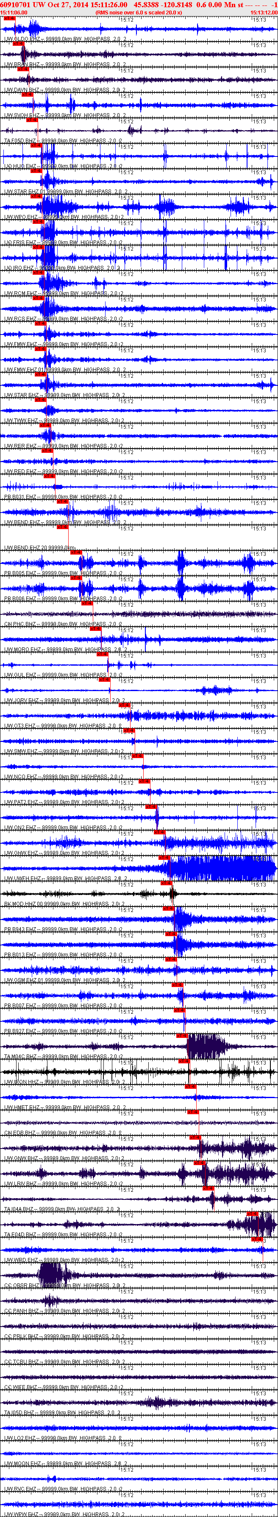Image resolution: width=278 pixels, height=1517 pixels.
Task: Select the 'CC WIFE BHZ' station label
Action: (x=22, y=1387)
